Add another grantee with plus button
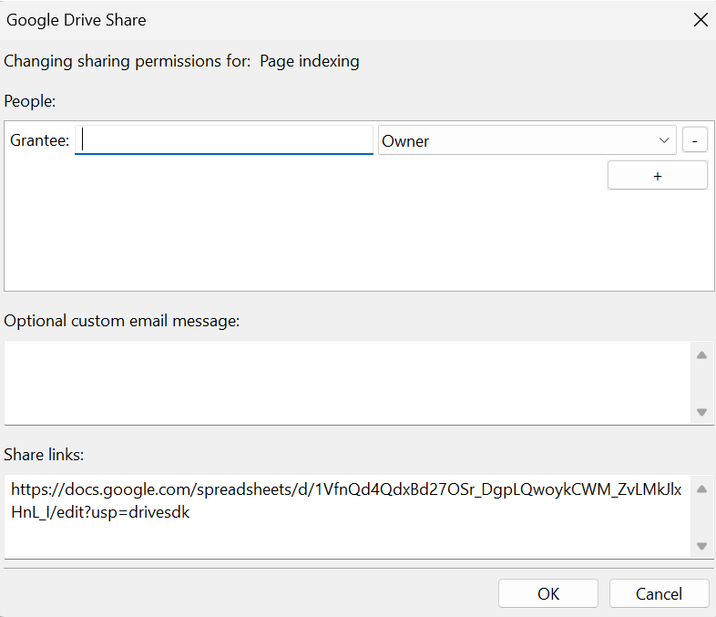Viewport: 716px width, 617px height. coord(657,175)
